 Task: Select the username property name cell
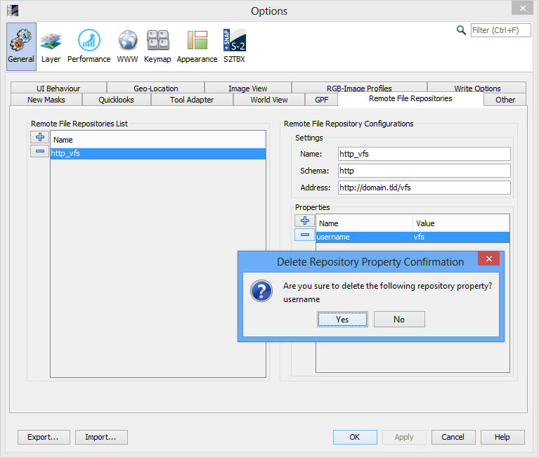pyautogui.click(x=364, y=237)
